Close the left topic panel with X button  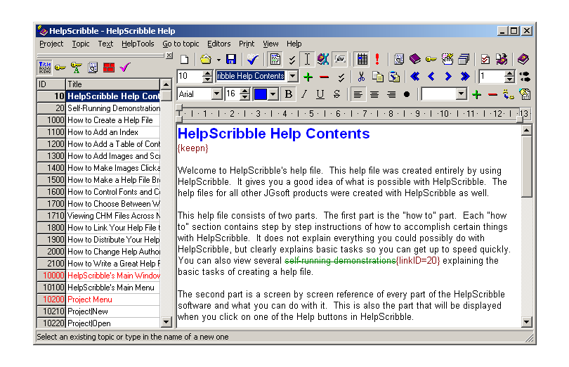click(169, 56)
